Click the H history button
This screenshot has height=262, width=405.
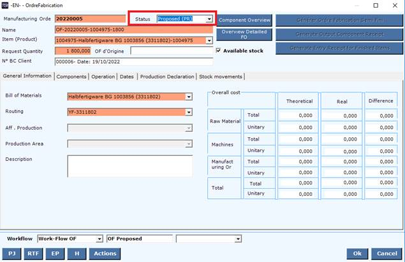[x=77, y=253]
